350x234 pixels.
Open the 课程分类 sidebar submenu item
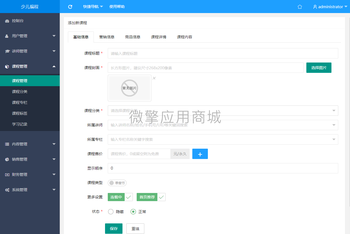[x=30, y=92]
